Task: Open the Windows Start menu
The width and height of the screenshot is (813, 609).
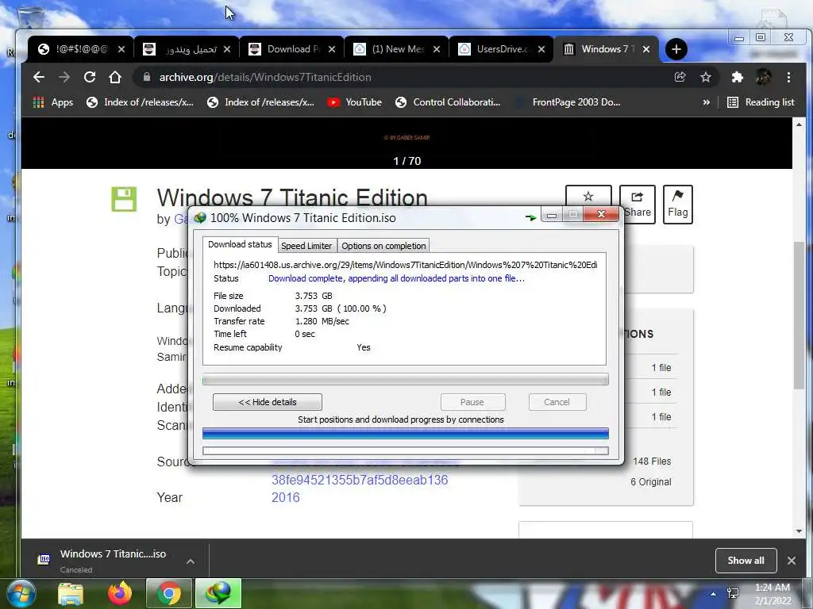Action: (x=21, y=593)
